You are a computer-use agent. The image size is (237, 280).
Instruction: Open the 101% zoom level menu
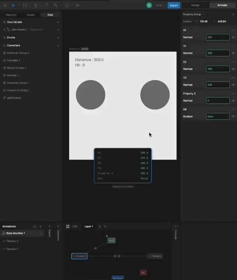(159, 5)
